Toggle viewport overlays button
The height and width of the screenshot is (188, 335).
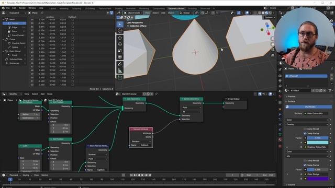tap(247, 13)
